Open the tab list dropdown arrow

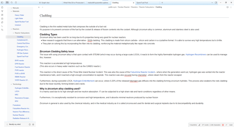coord(212,3)
